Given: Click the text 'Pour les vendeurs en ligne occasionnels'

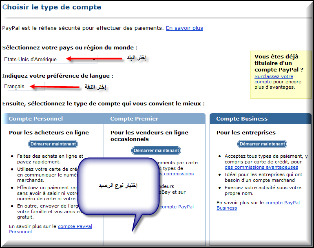Looking at the screenshot, I should [x=149, y=136].
